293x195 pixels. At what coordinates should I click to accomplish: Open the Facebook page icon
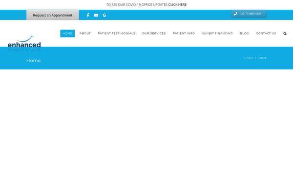(x=88, y=15)
